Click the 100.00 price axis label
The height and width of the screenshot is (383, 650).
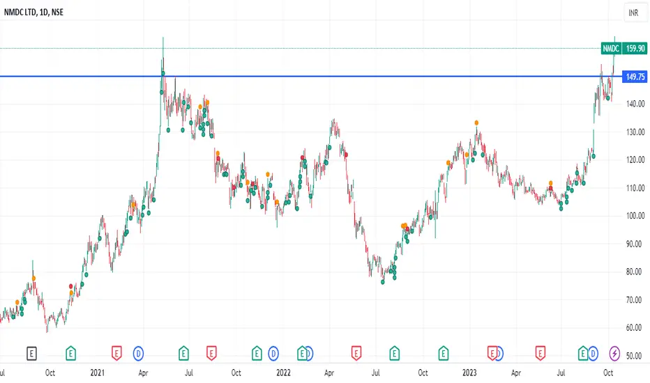click(x=635, y=215)
